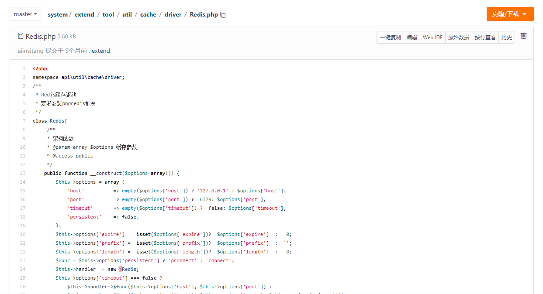Click the Redis.php breadcrumb text
This screenshot has height=294, width=543.
point(204,14)
